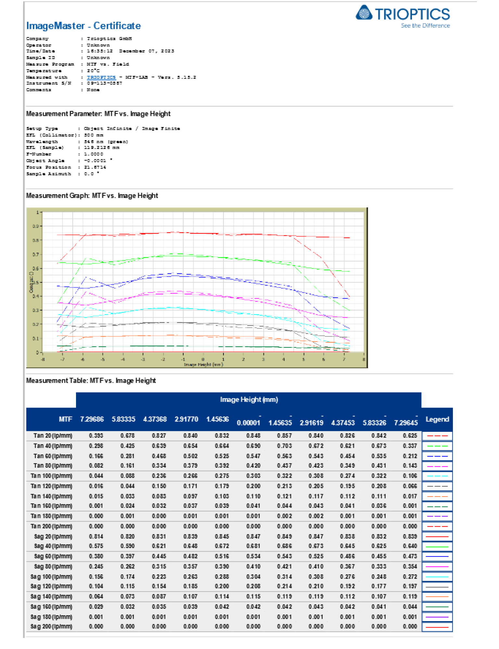
Task: Select the Tan 140 (lp/mm) orange dashed legend swatch
Action: click(437, 496)
